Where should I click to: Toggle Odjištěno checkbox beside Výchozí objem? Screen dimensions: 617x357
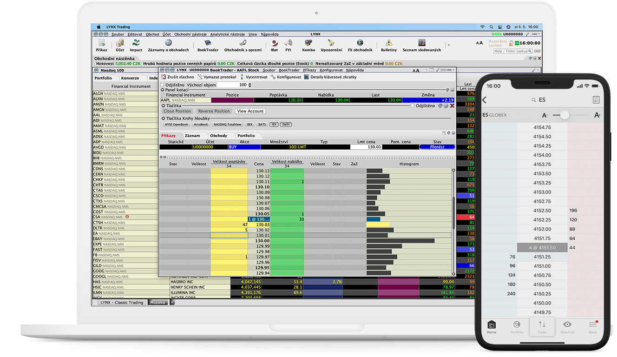162,85
